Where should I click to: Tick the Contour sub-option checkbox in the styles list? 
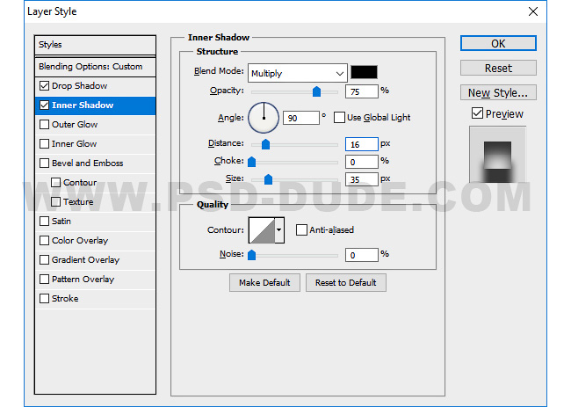click(55, 183)
